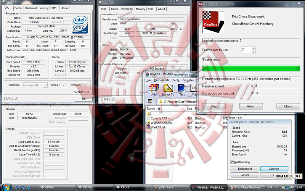Click the Relative speed value 6.54
The width and height of the screenshot is (305, 191).
point(275,86)
